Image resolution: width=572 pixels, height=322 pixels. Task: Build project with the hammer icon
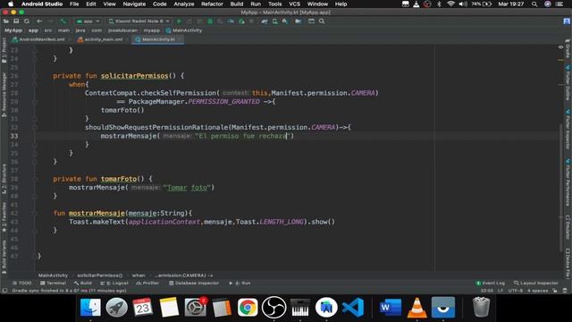click(x=63, y=21)
